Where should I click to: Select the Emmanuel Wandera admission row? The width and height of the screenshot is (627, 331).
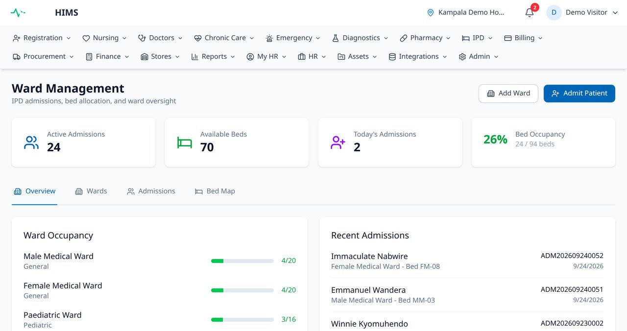tap(467, 295)
